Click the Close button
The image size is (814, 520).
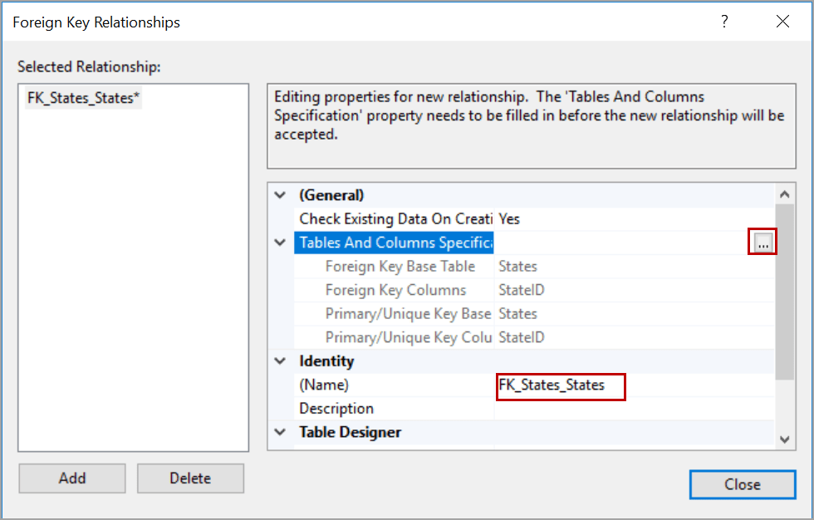coord(743,484)
